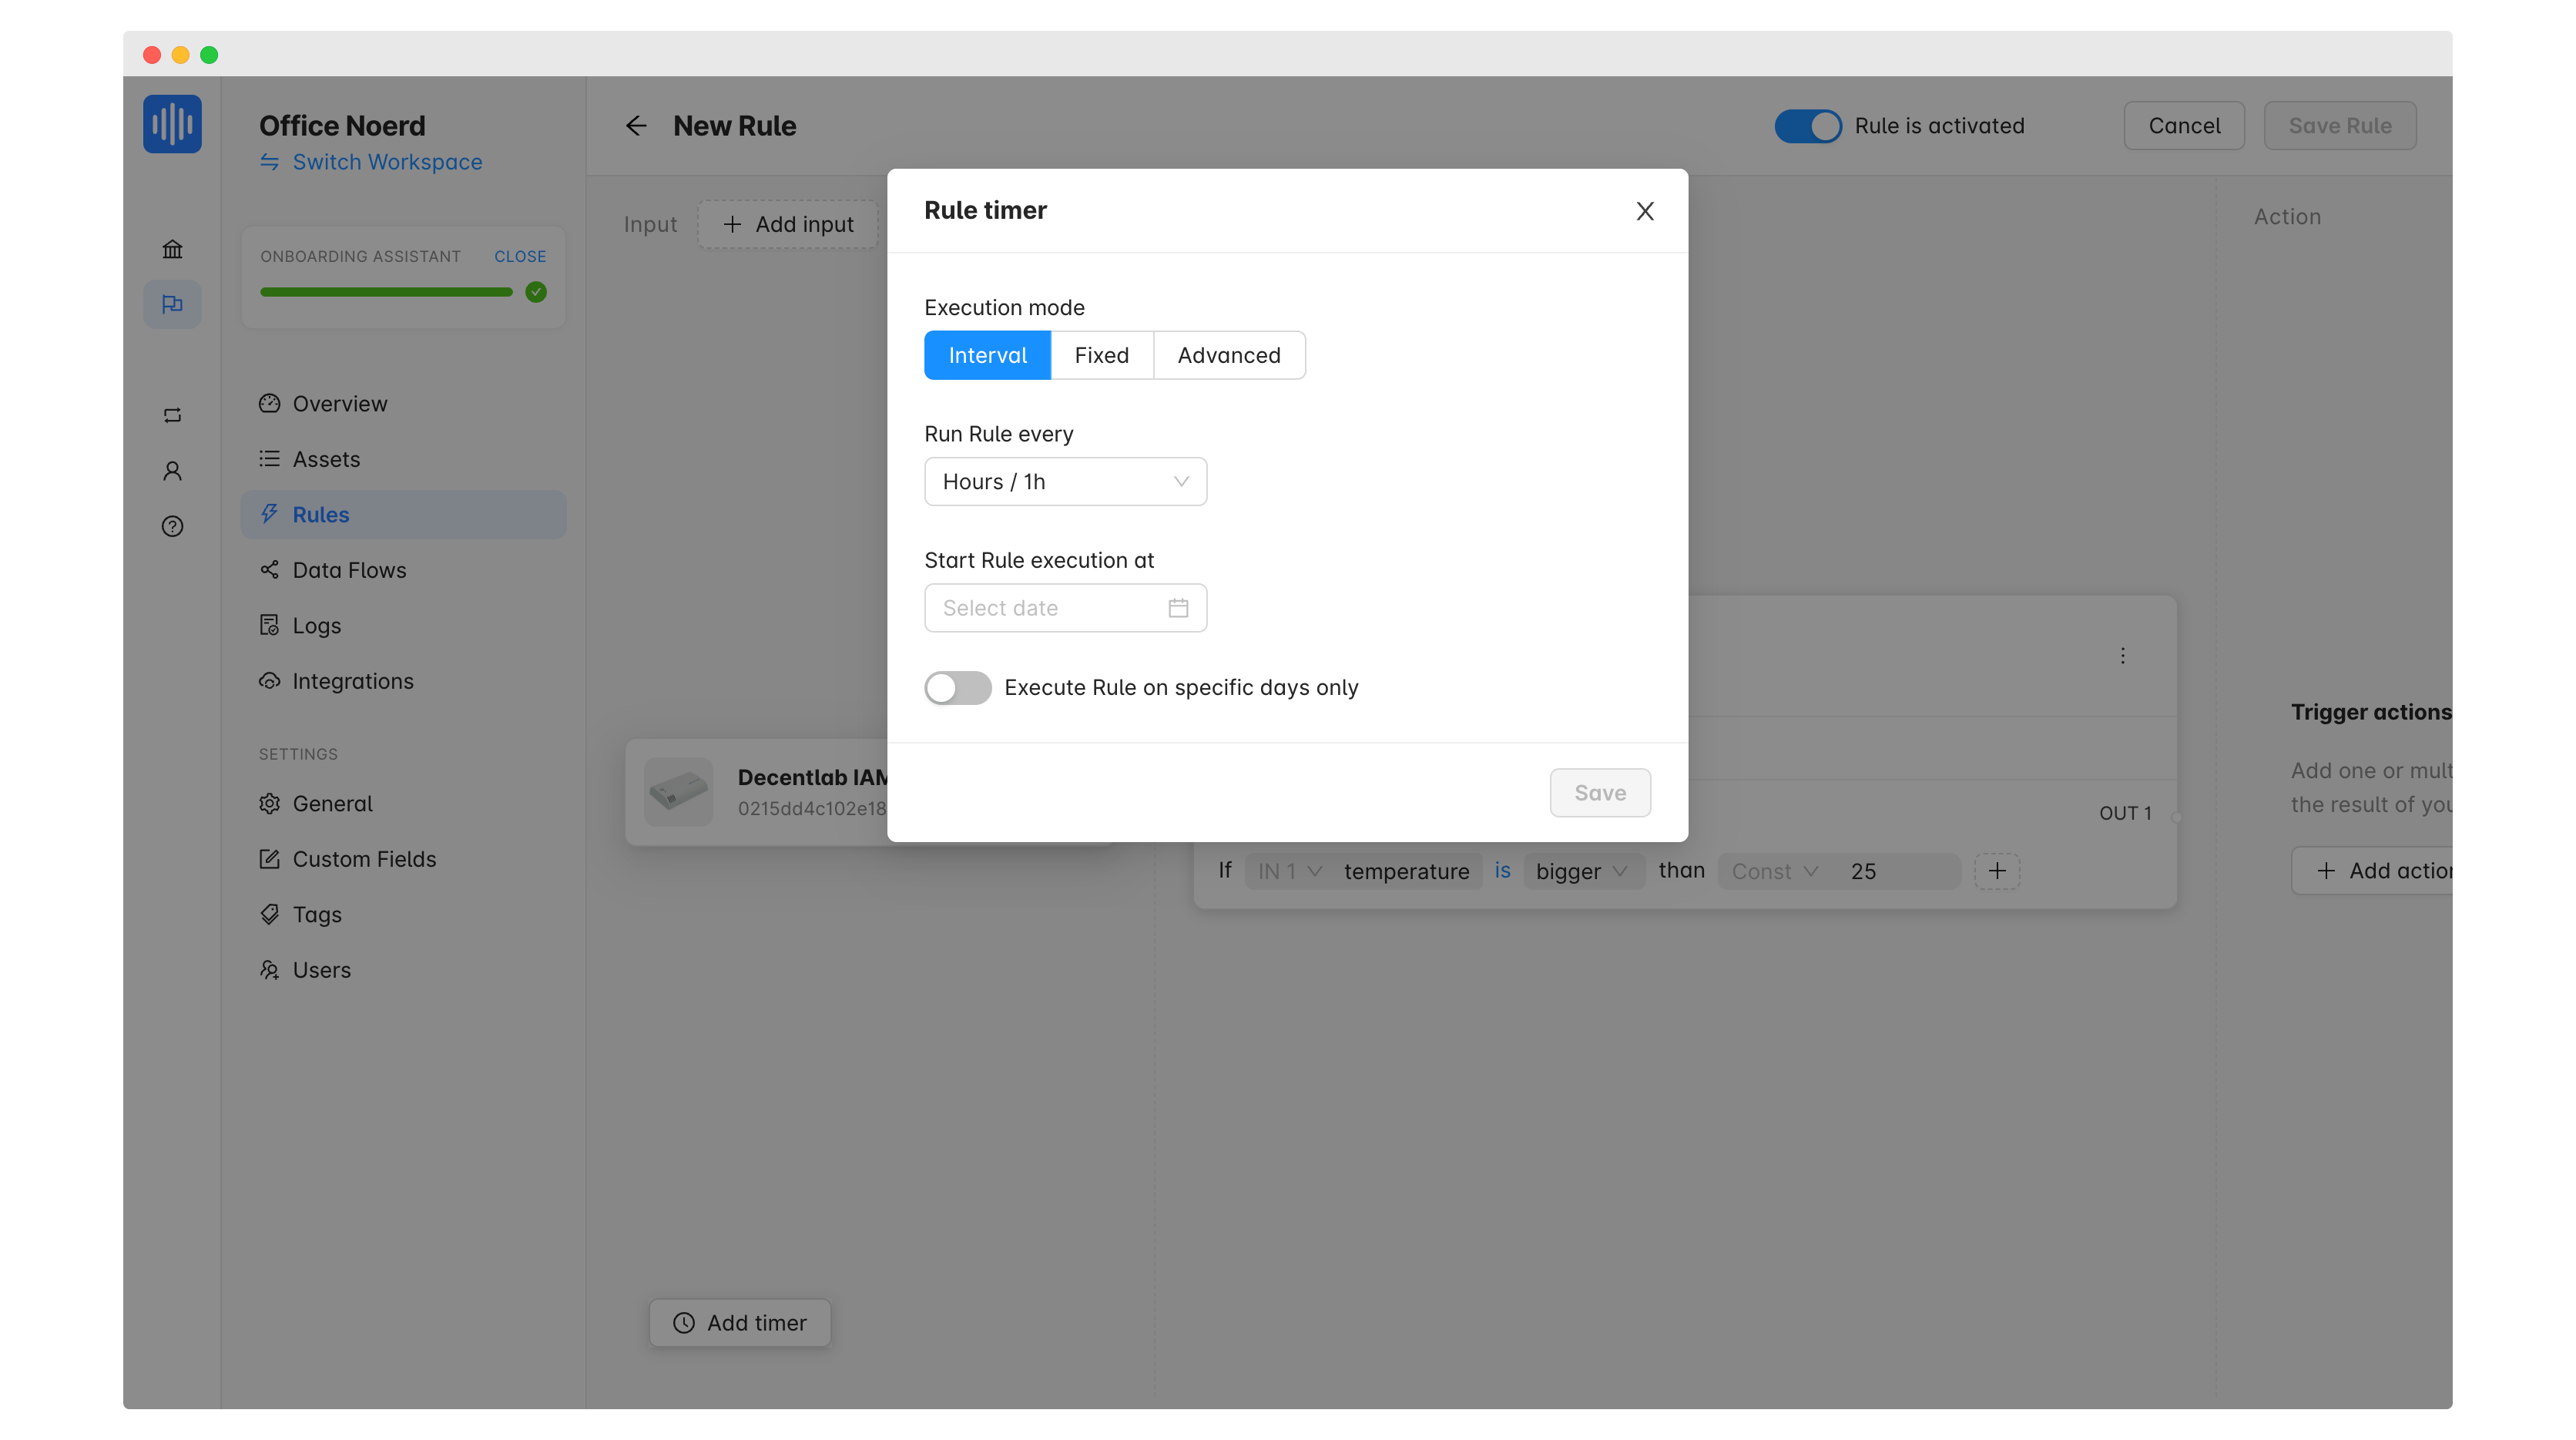This screenshot has height=1440, width=2576.
Task: Open the Start Rule execution date field
Action: pyautogui.click(x=1065, y=608)
